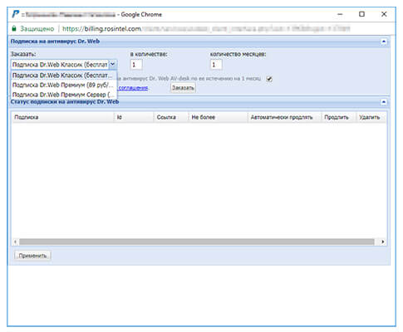Click the Заказать order button
403x332 pixels.
[183, 88]
